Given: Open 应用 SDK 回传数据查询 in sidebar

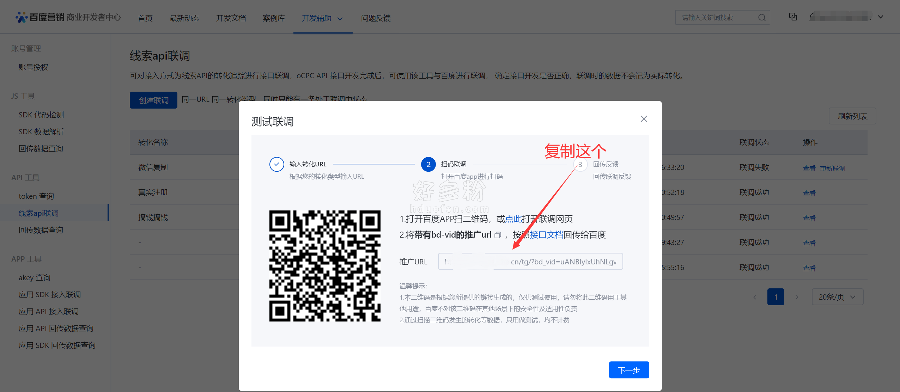Looking at the screenshot, I should tap(57, 345).
